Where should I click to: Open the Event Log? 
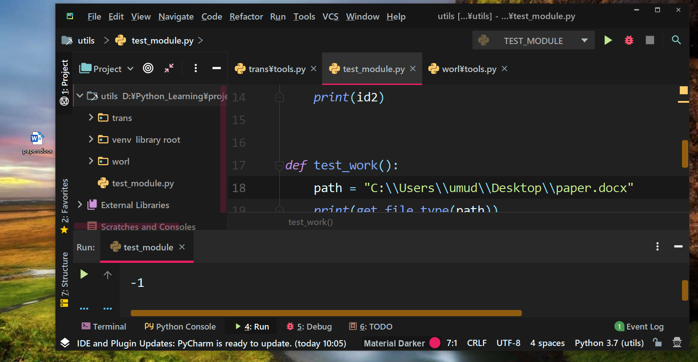coord(639,326)
